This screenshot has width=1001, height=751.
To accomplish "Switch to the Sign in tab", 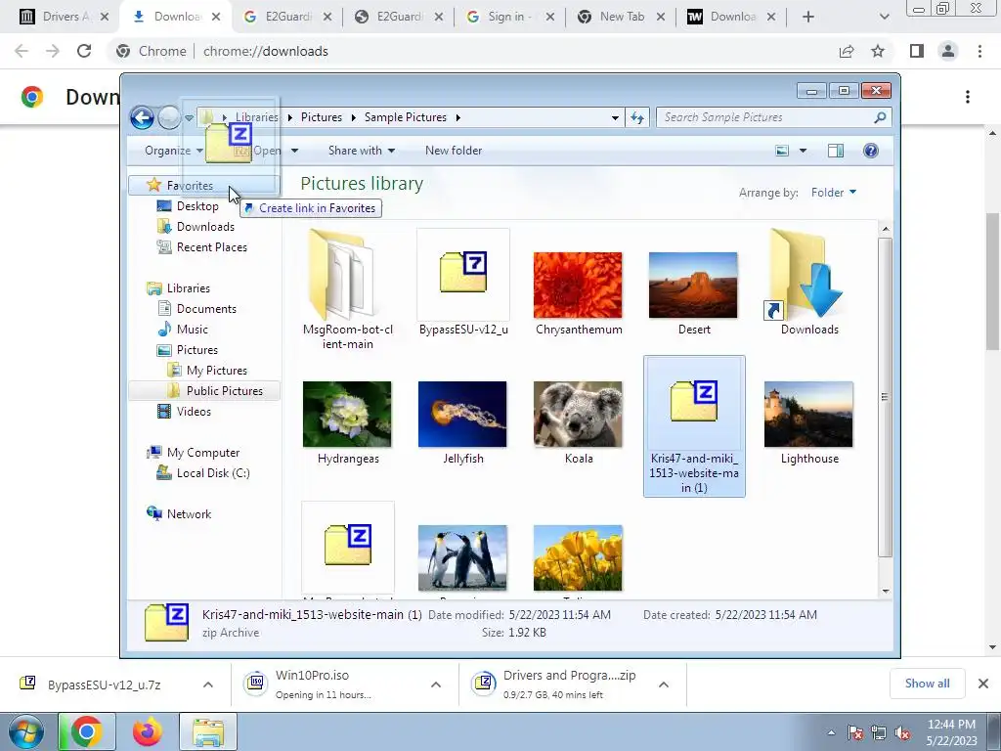I will 508,17.
